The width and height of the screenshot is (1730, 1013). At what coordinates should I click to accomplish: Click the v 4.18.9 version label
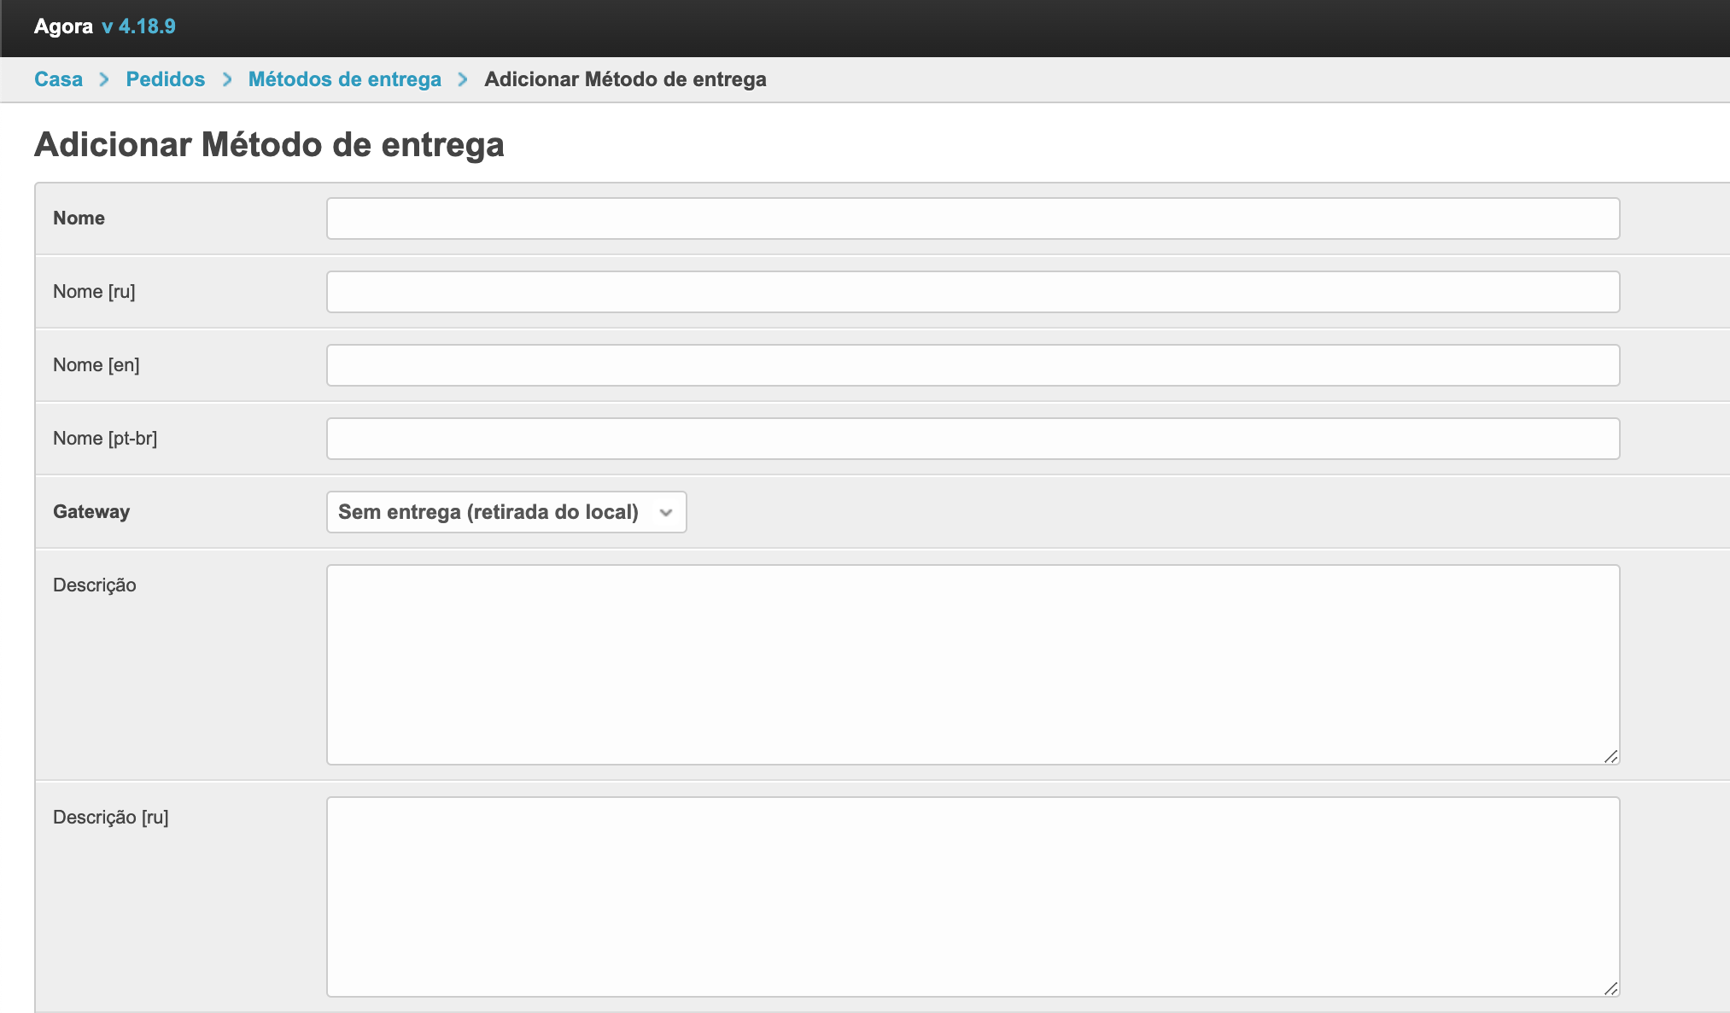pyautogui.click(x=138, y=26)
